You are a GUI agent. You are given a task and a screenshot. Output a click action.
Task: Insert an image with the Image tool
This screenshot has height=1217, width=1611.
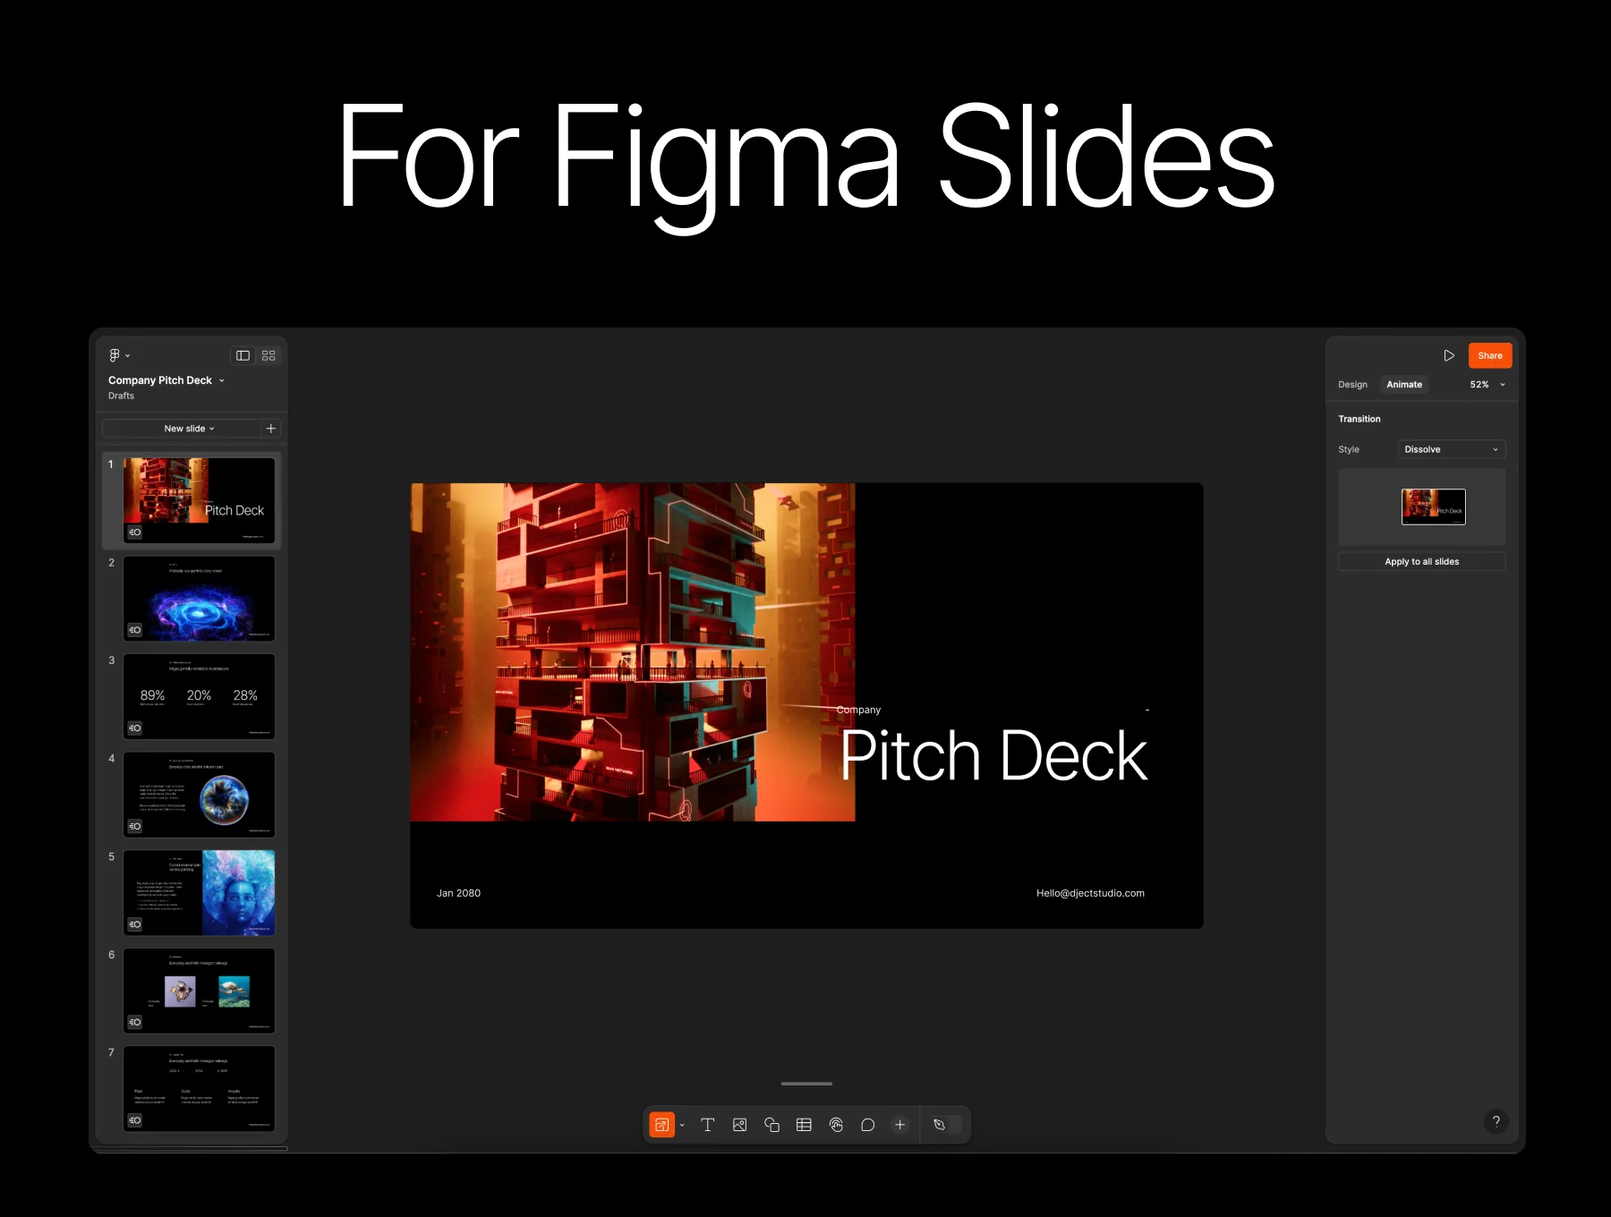point(740,1125)
